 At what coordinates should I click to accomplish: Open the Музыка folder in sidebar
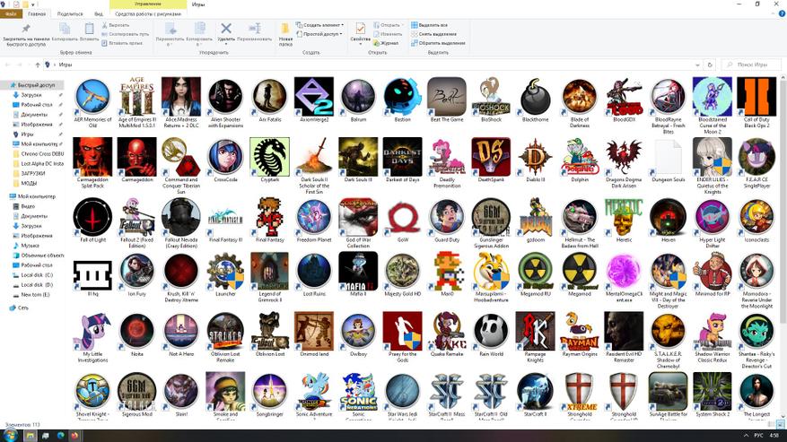[x=26, y=246]
